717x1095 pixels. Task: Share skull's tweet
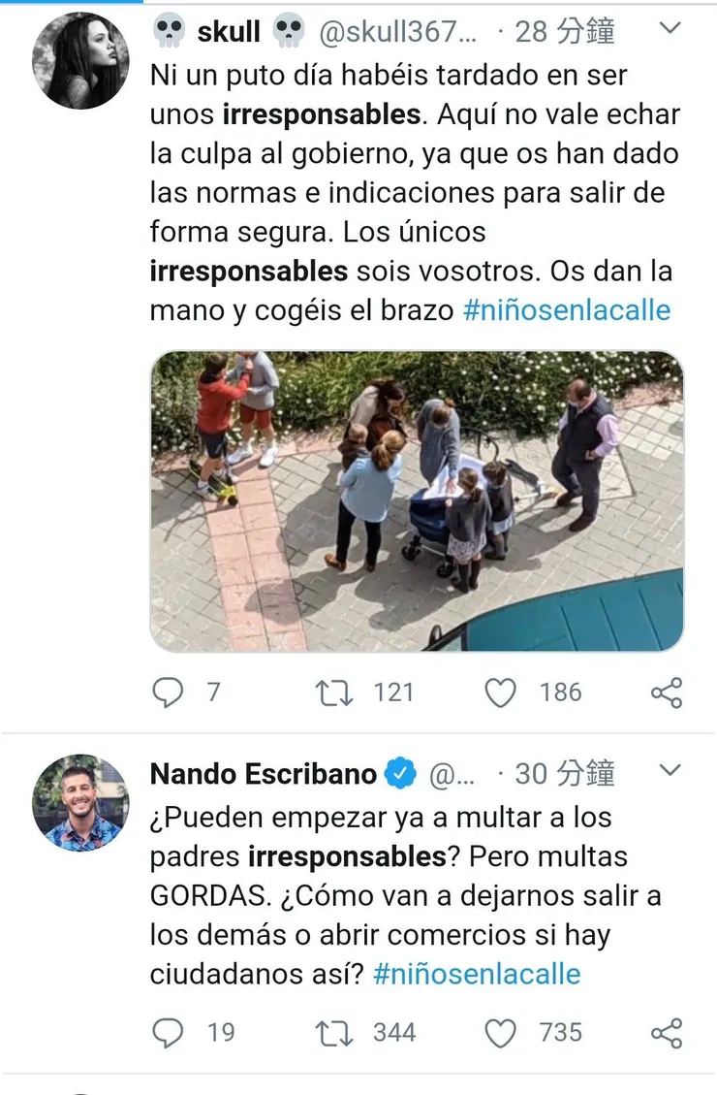(667, 692)
